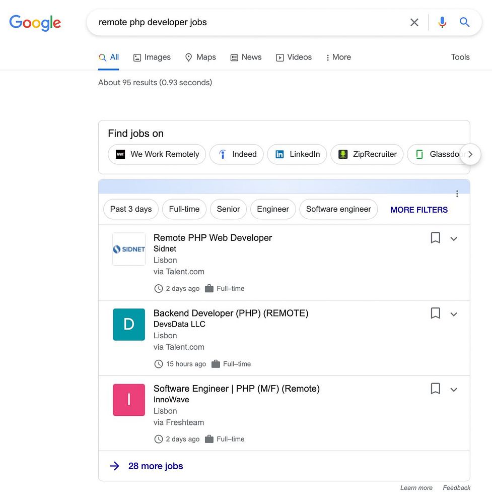Expand the InnoWave job details chevron

point(454,390)
